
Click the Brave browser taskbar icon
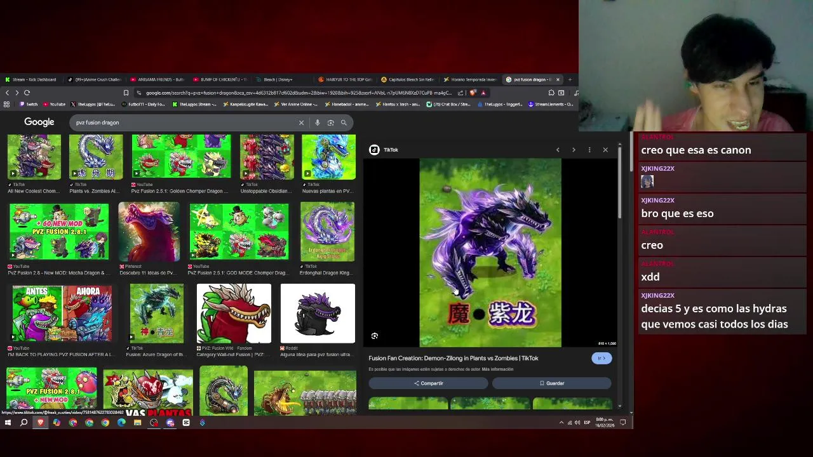point(40,422)
